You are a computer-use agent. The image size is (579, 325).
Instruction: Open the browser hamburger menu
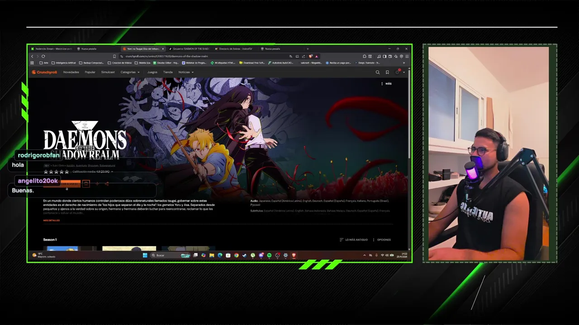click(407, 56)
